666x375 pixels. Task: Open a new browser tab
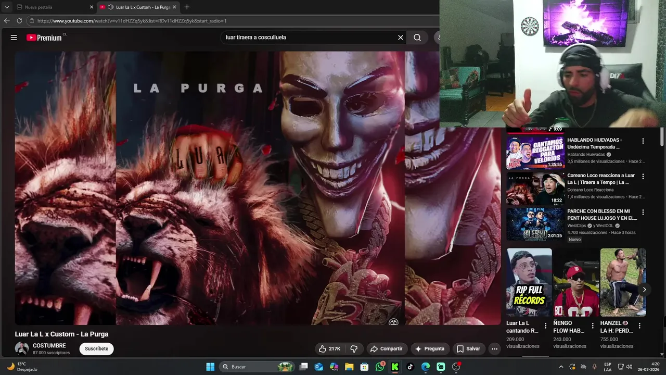(187, 7)
